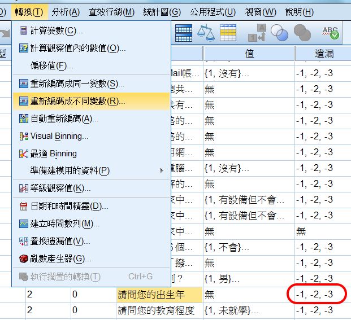Click the 最適 Binning icon
This screenshot has width=351, height=320.
pyautogui.click(x=24, y=154)
